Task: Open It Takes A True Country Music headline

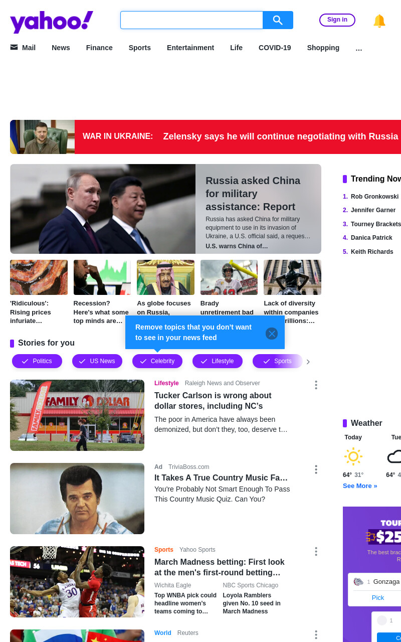Action: point(221,478)
